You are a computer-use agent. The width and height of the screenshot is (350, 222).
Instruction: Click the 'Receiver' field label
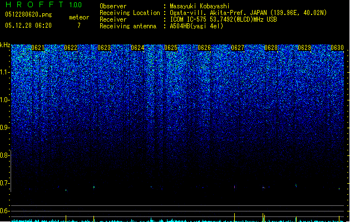pyautogui.click(x=113, y=19)
